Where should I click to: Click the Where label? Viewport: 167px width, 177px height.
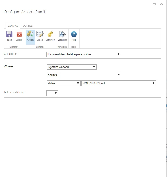coord(8,66)
